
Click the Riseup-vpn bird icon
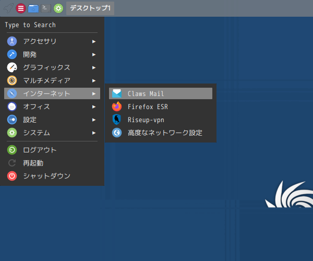tap(116, 120)
